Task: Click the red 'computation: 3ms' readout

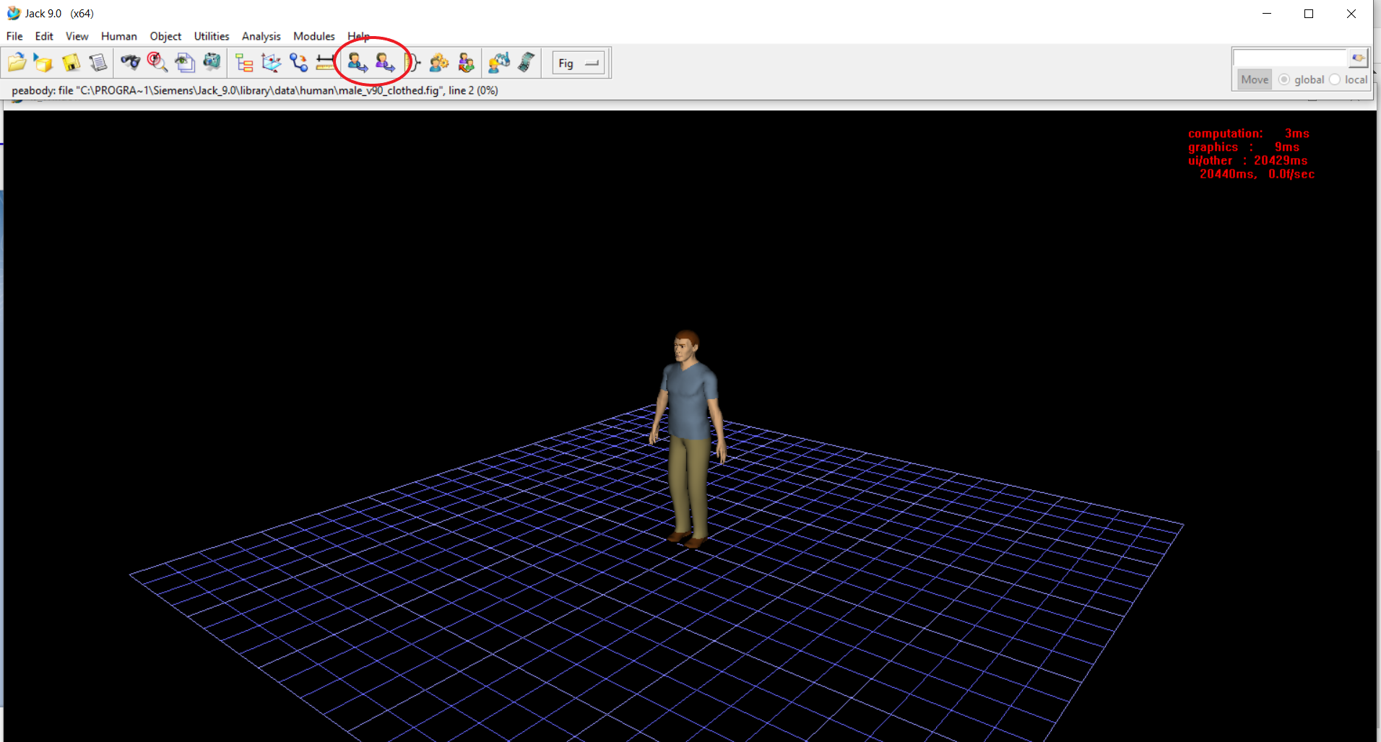Action: pos(1249,134)
